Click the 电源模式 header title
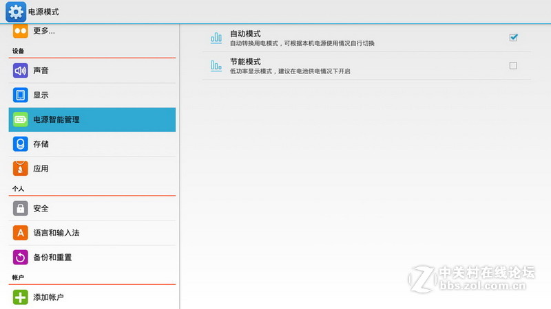This screenshot has height=309, width=551. tap(43, 12)
